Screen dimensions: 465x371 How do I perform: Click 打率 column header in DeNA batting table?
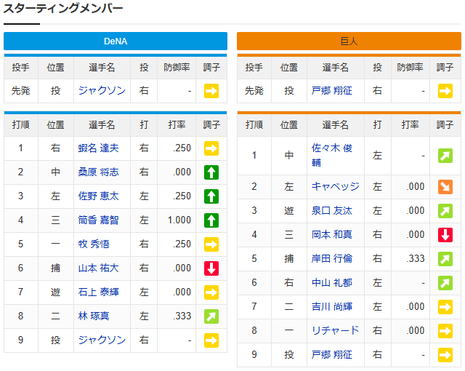(x=177, y=125)
